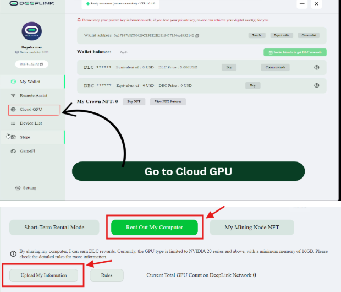Open help icon on the DLC row
Viewport: 341px width, 292px height.
(x=317, y=67)
